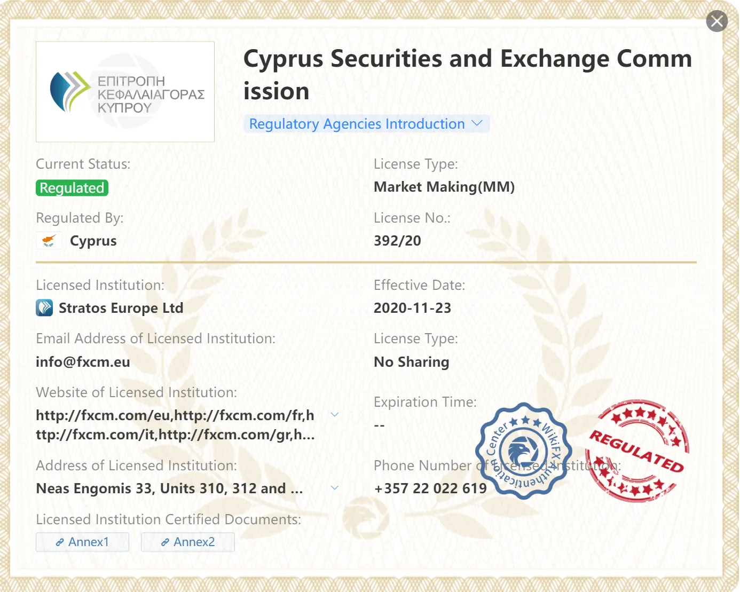740x592 pixels.
Task: Click the Cyprus flag icon
Action: coord(49,241)
